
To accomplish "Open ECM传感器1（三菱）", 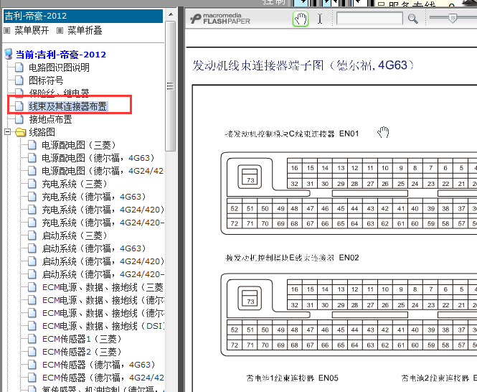I will click(82, 339).
